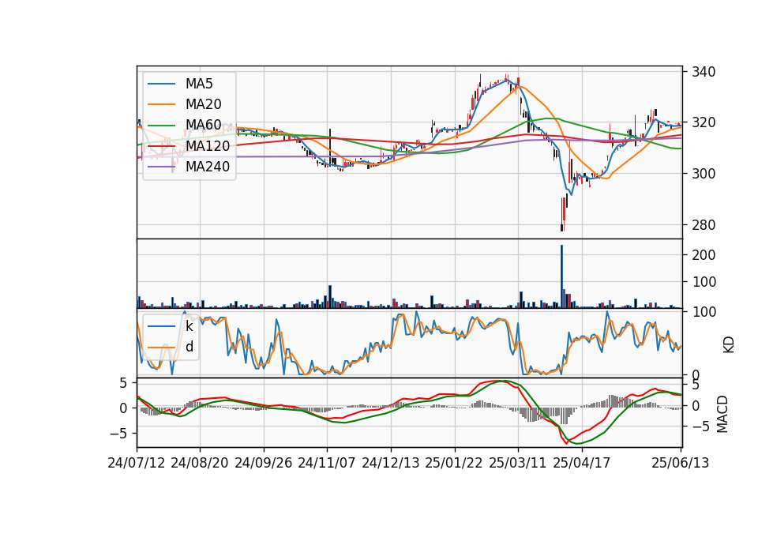
Task: Click the MA20 legend label
Action: click(203, 104)
